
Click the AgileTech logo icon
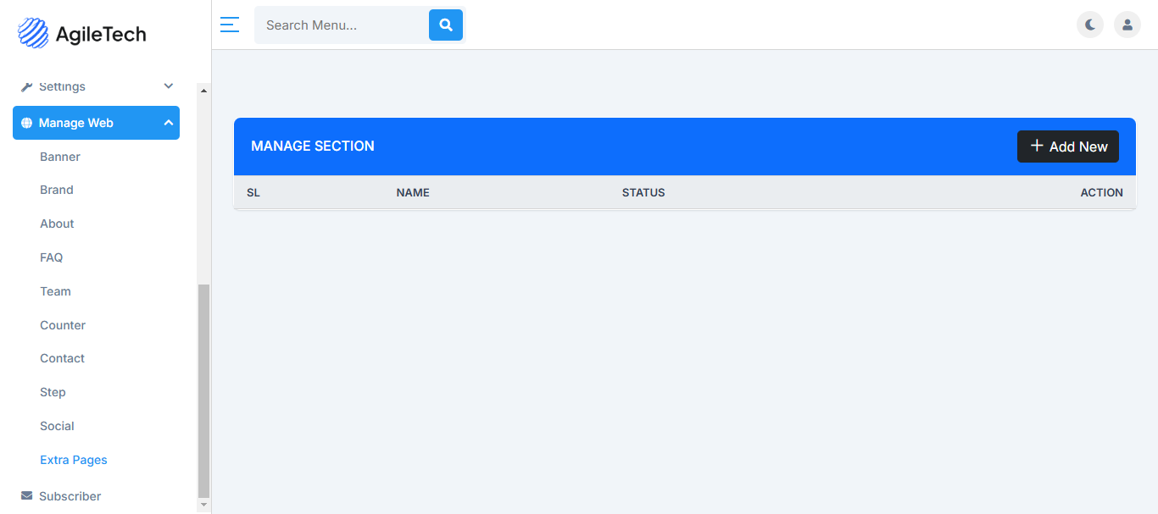33,34
